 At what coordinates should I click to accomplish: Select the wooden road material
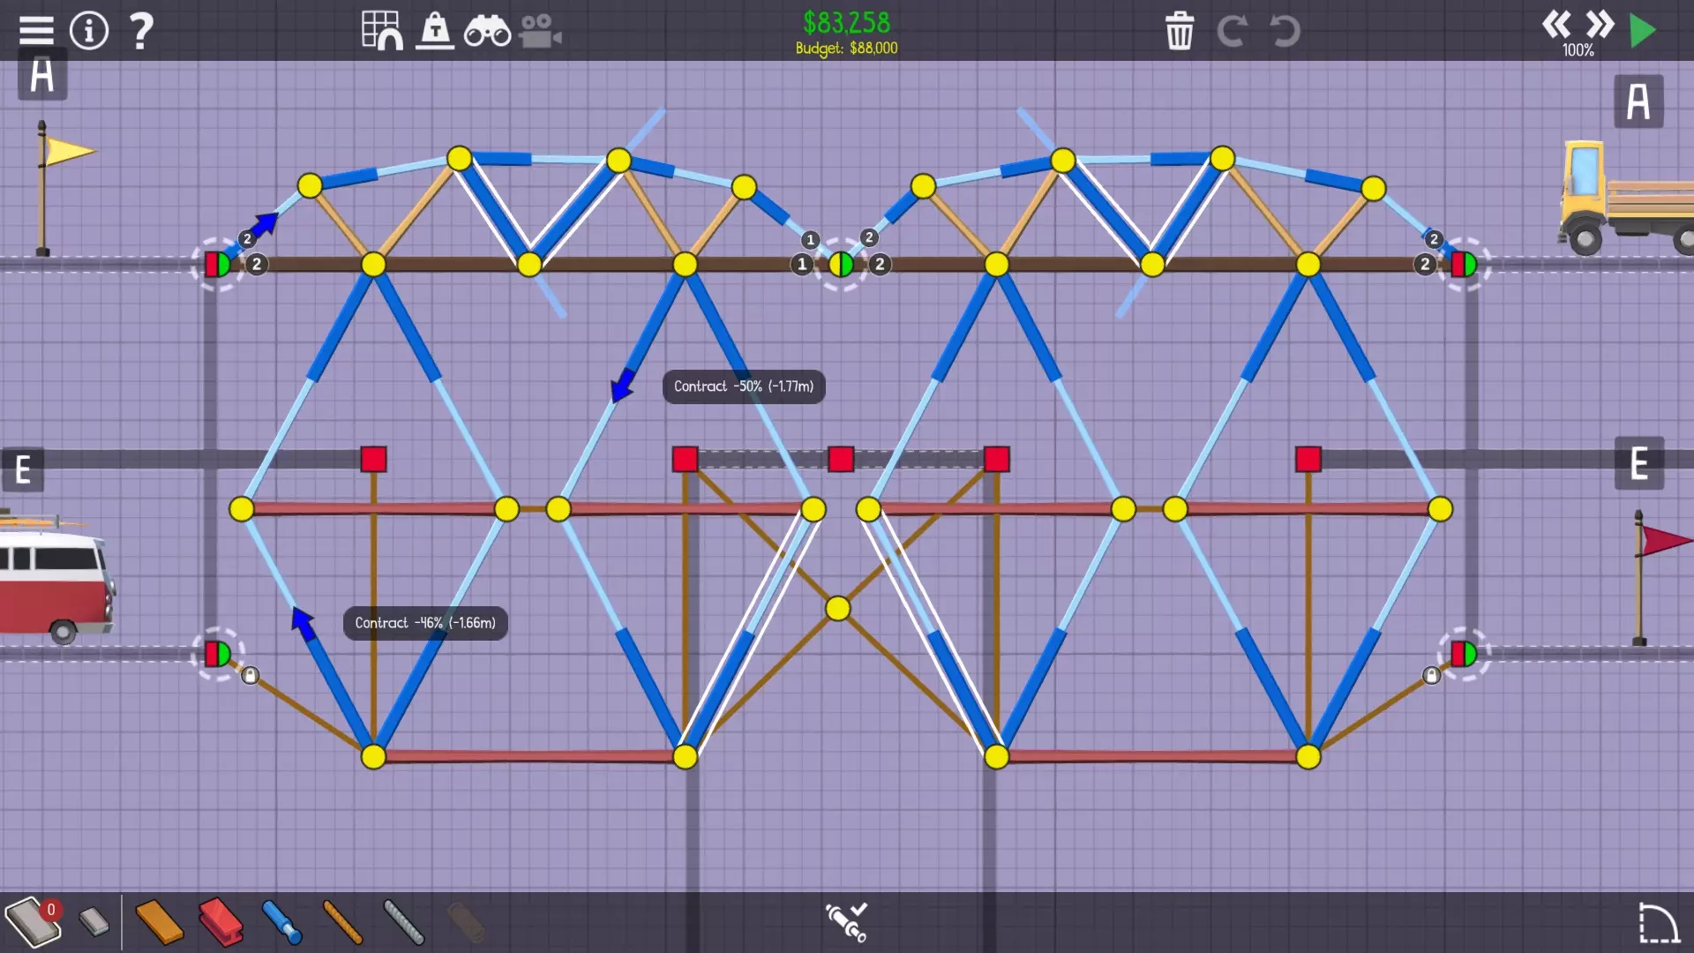(159, 922)
